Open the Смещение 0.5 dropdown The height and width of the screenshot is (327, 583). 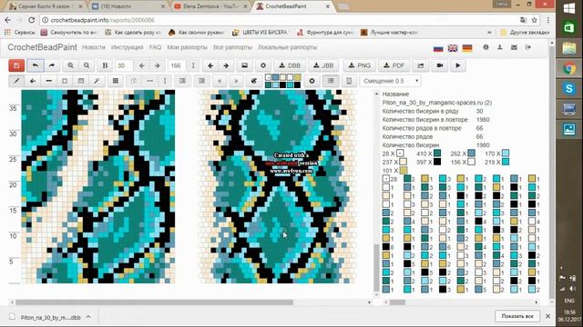(x=390, y=81)
